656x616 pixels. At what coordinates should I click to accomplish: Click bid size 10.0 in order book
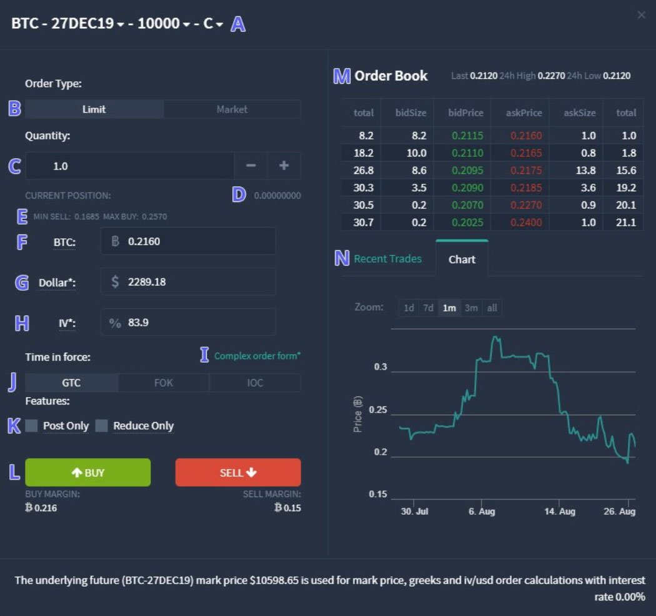417,153
